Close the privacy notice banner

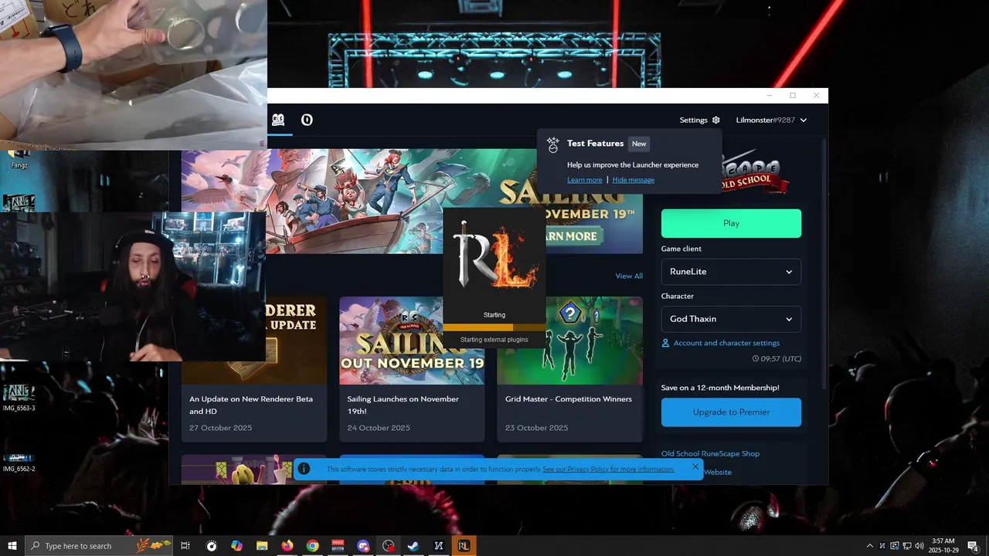click(695, 467)
